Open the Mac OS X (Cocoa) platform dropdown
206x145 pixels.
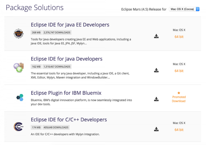(184, 9)
